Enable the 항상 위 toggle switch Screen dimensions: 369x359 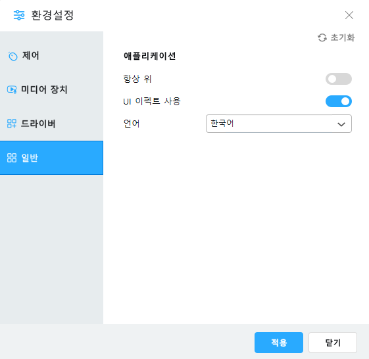pos(338,79)
